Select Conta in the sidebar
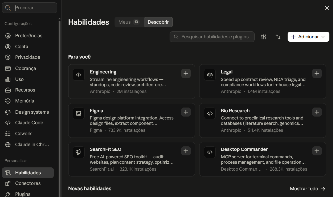This screenshot has width=333, height=197. click(x=28, y=47)
